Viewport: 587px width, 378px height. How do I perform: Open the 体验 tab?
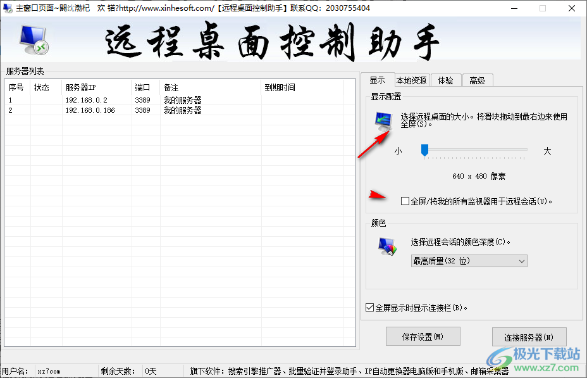coord(445,80)
